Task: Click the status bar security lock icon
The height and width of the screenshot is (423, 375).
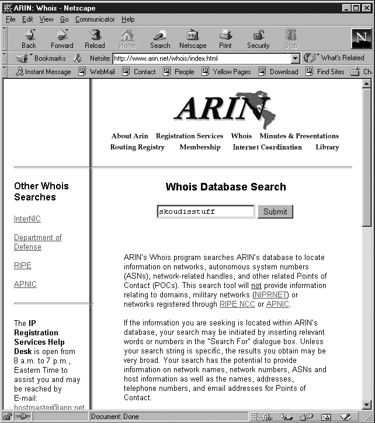Action: click(x=8, y=417)
